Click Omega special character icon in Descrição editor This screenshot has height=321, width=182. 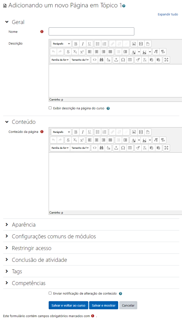point(123,60)
